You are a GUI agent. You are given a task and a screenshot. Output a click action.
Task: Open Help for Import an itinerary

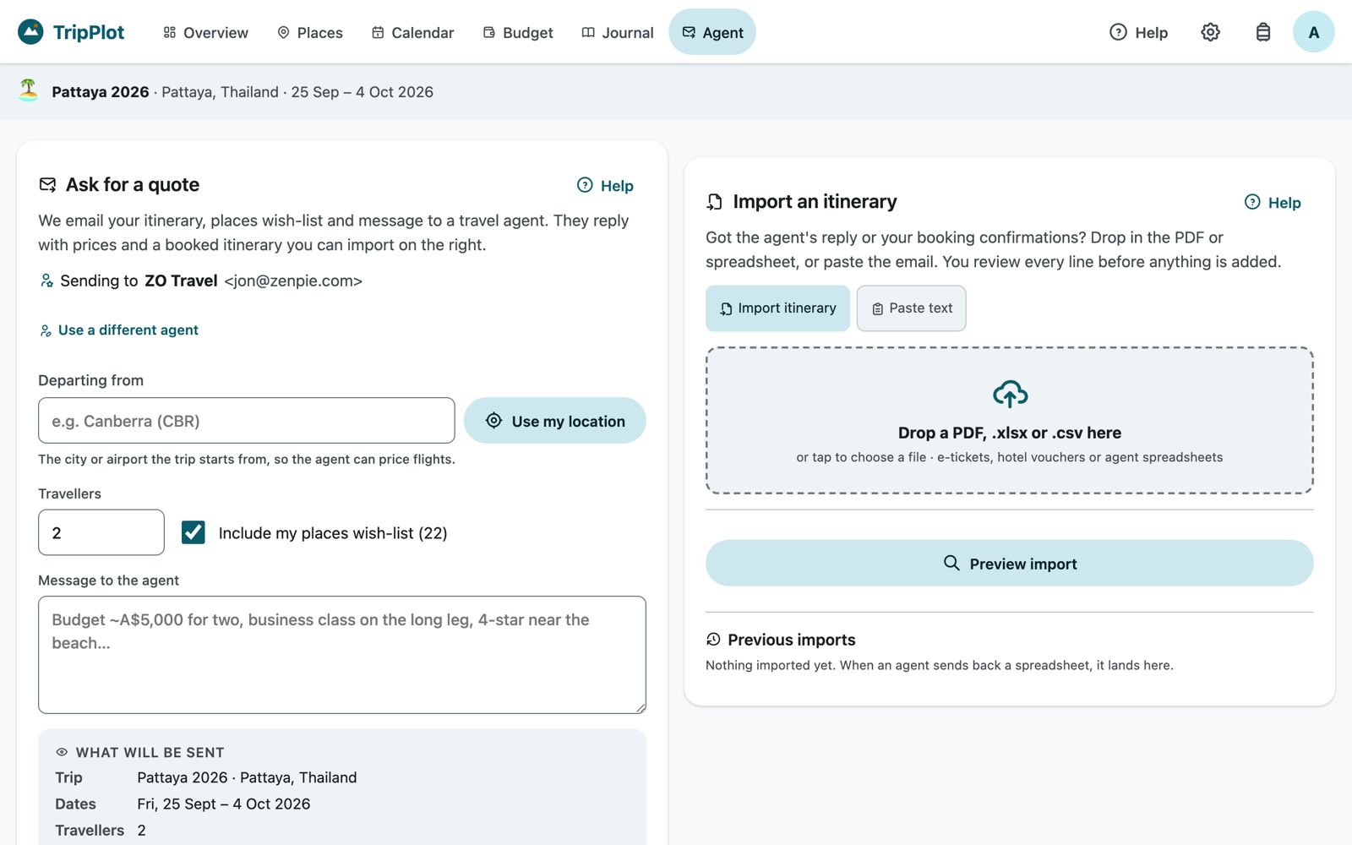1273,202
